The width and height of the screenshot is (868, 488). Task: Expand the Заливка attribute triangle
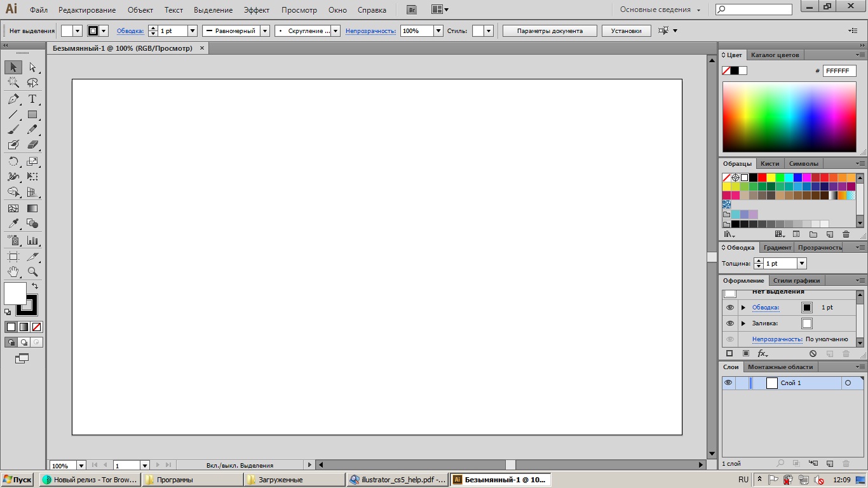click(x=743, y=323)
